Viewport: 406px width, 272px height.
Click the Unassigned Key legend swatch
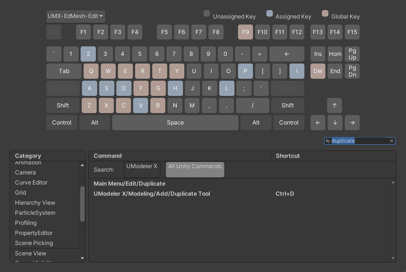click(x=207, y=13)
